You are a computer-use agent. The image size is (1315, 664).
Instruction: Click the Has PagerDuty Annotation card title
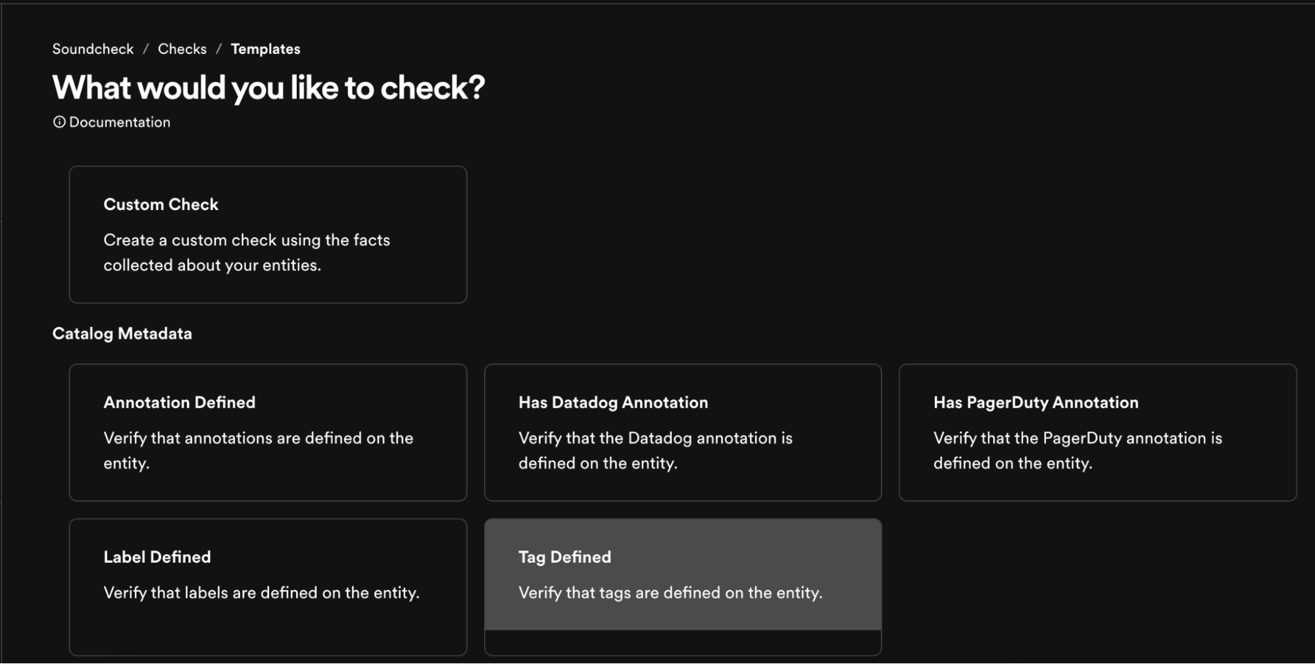pyautogui.click(x=1036, y=402)
